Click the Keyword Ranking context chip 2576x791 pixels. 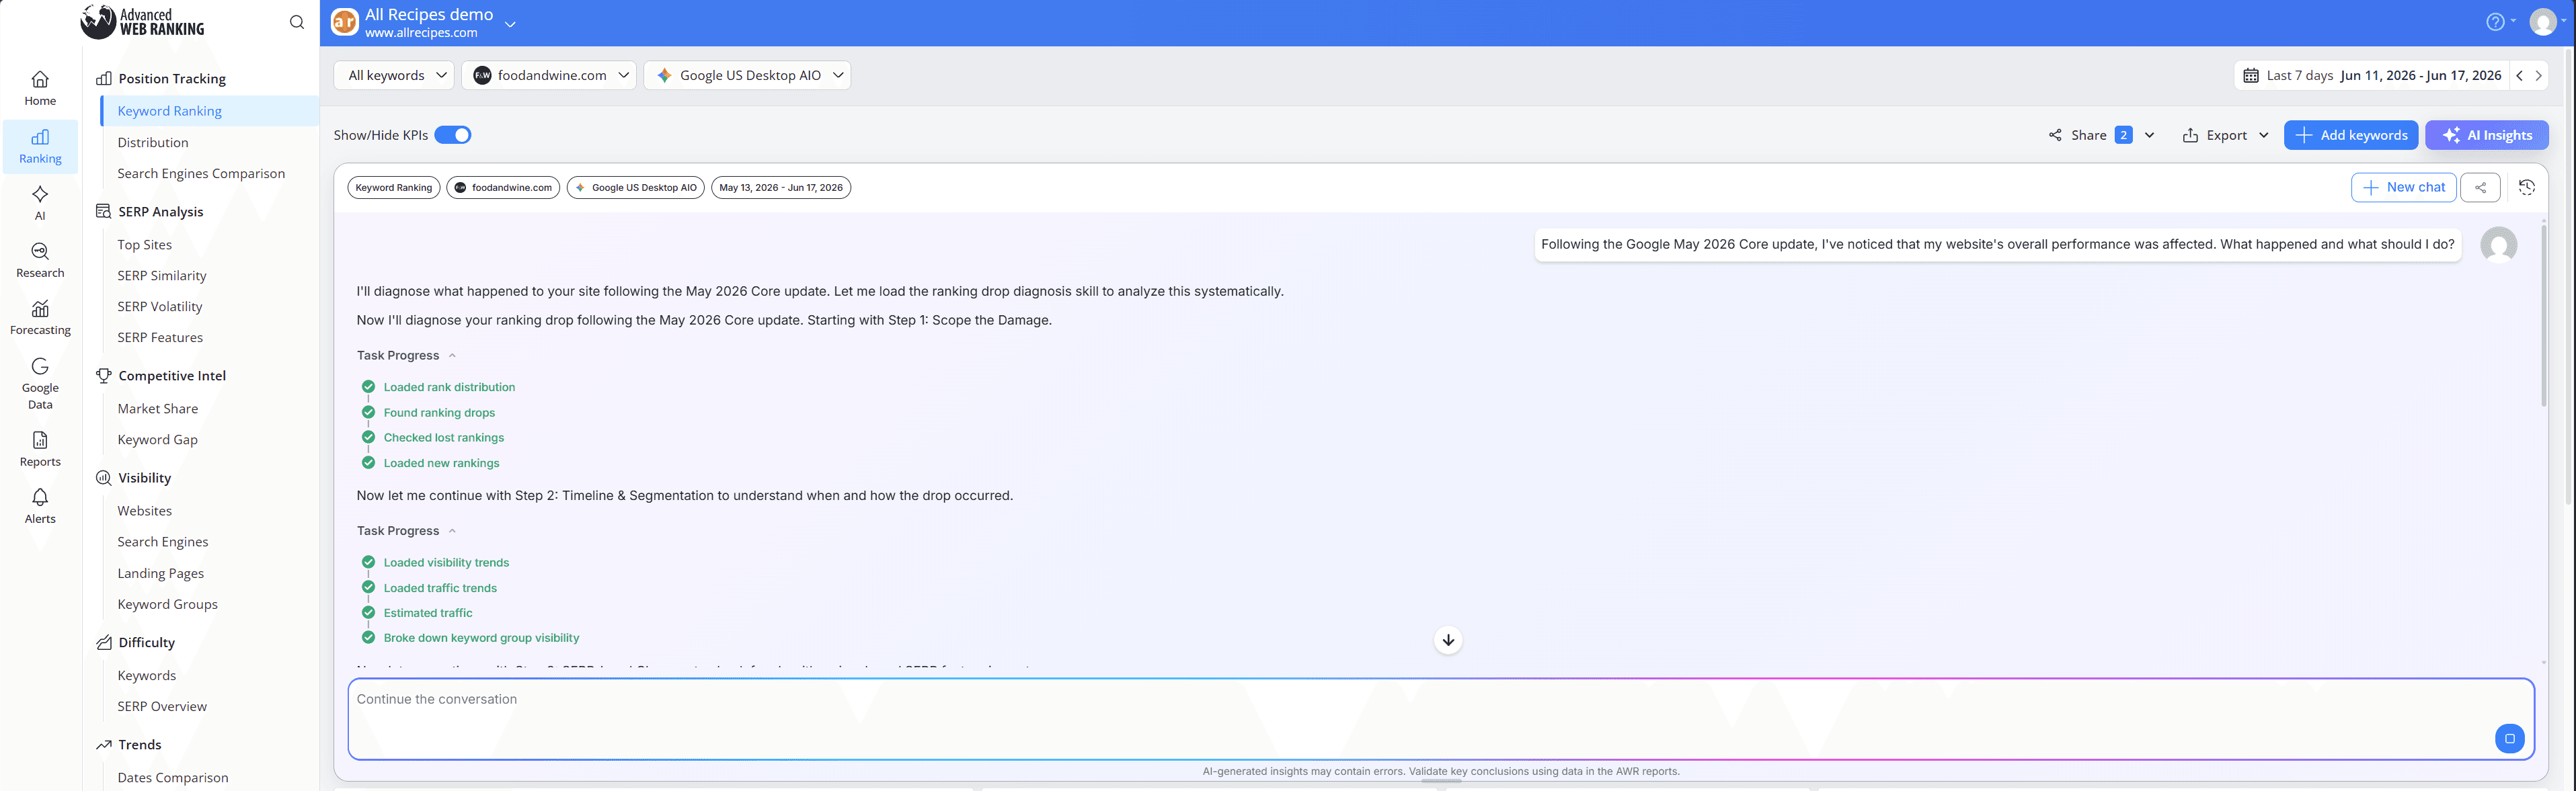(x=394, y=187)
